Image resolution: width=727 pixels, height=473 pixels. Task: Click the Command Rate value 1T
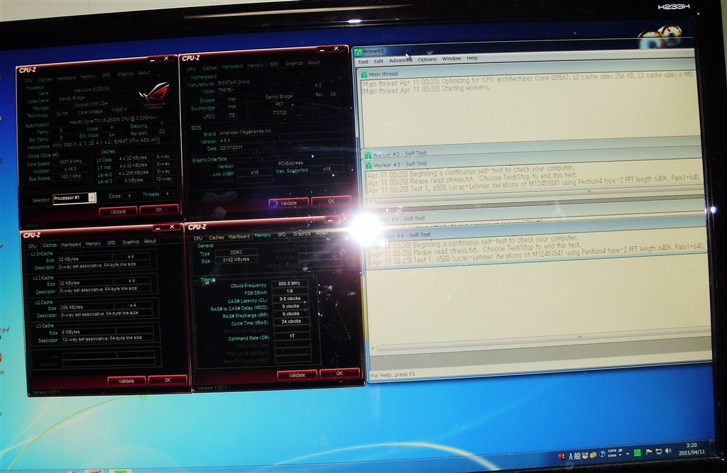coord(292,336)
